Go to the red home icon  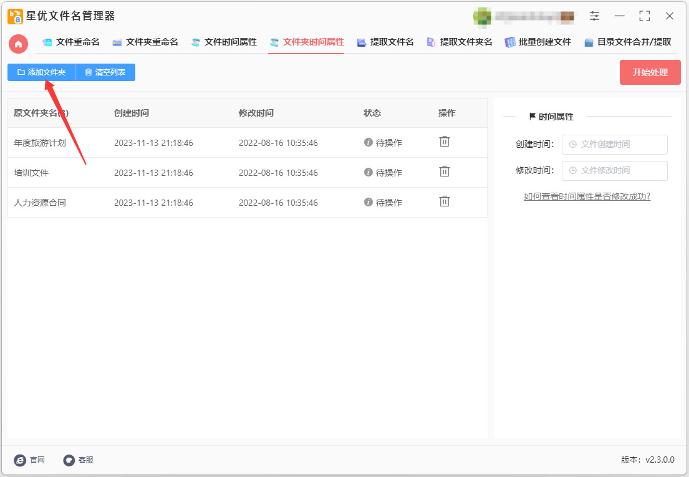click(x=19, y=44)
